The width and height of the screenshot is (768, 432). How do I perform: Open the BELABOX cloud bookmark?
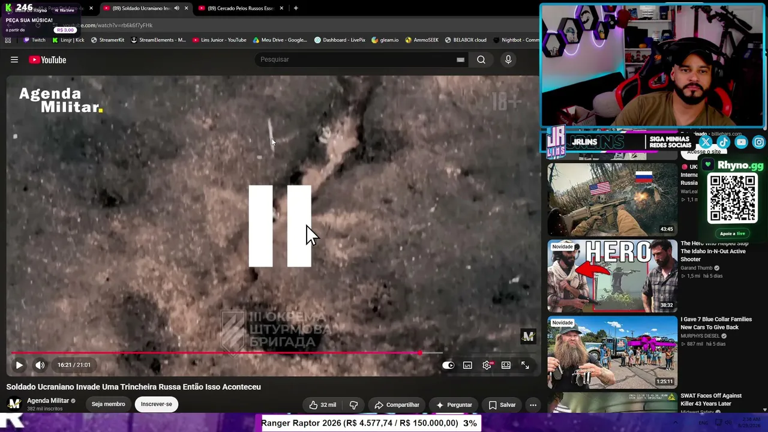coord(466,40)
